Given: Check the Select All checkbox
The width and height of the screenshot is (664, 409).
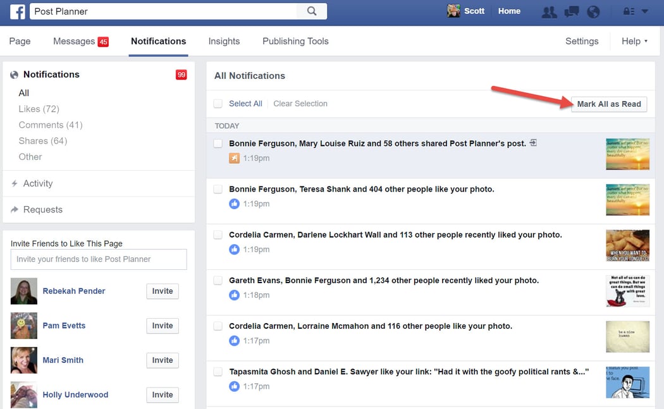Looking at the screenshot, I should pyautogui.click(x=218, y=103).
